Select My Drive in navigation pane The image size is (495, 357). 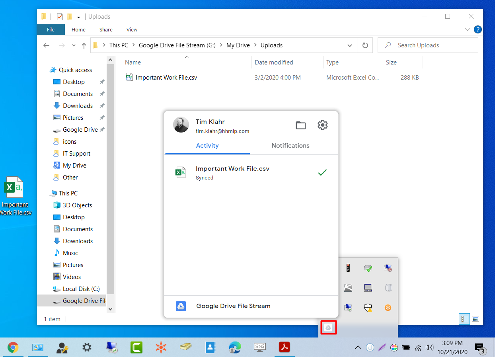click(x=74, y=166)
